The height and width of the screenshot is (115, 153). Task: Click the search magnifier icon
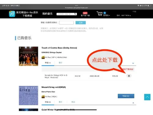click(x=75, y=14)
